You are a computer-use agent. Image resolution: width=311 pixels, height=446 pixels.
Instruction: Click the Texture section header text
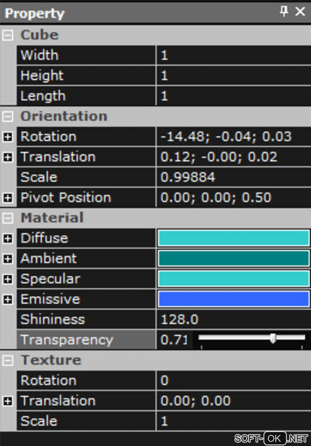(51, 360)
